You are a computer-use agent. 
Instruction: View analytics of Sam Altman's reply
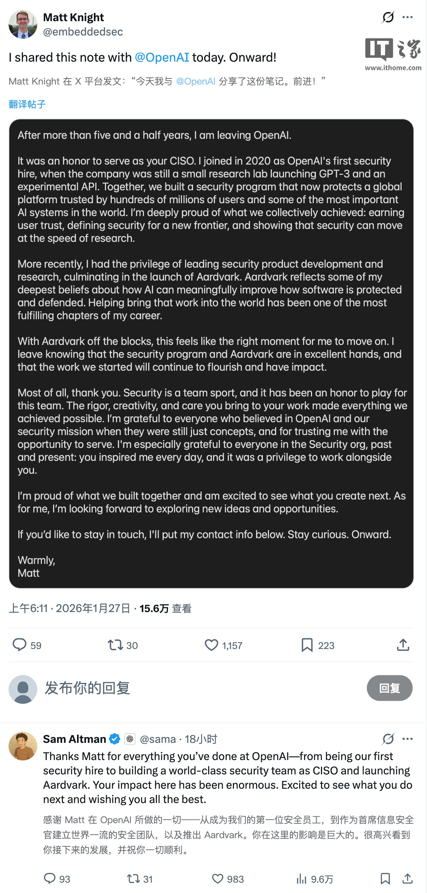tap(302, 879)
